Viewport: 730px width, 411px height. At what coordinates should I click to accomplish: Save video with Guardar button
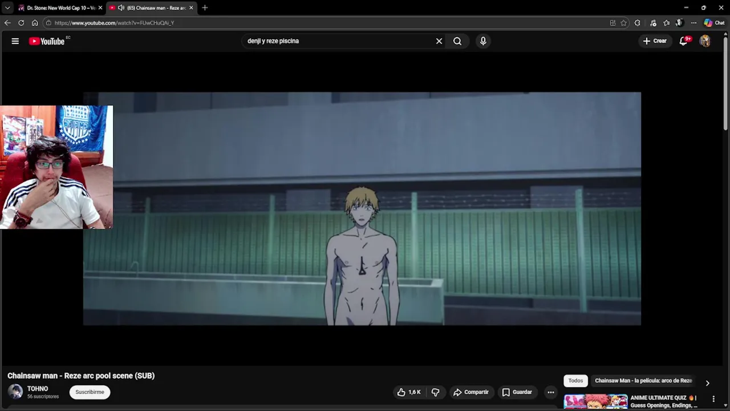coord(517,392)
